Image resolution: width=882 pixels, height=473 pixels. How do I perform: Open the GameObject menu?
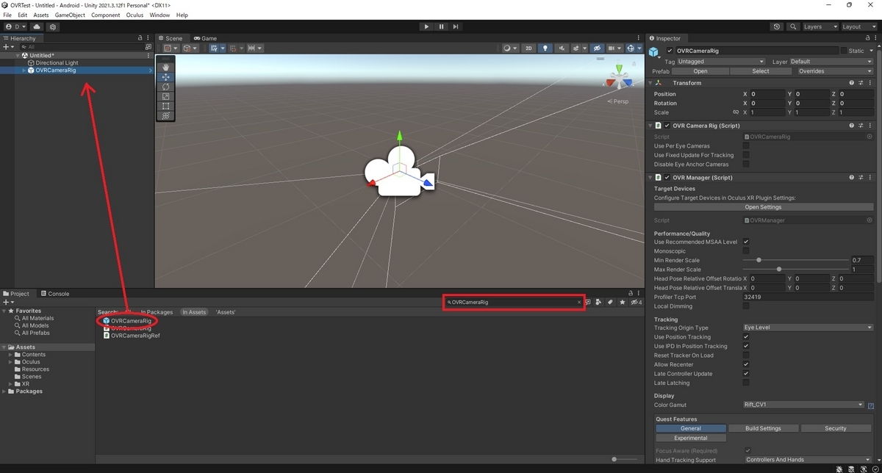tap(70, 15)
